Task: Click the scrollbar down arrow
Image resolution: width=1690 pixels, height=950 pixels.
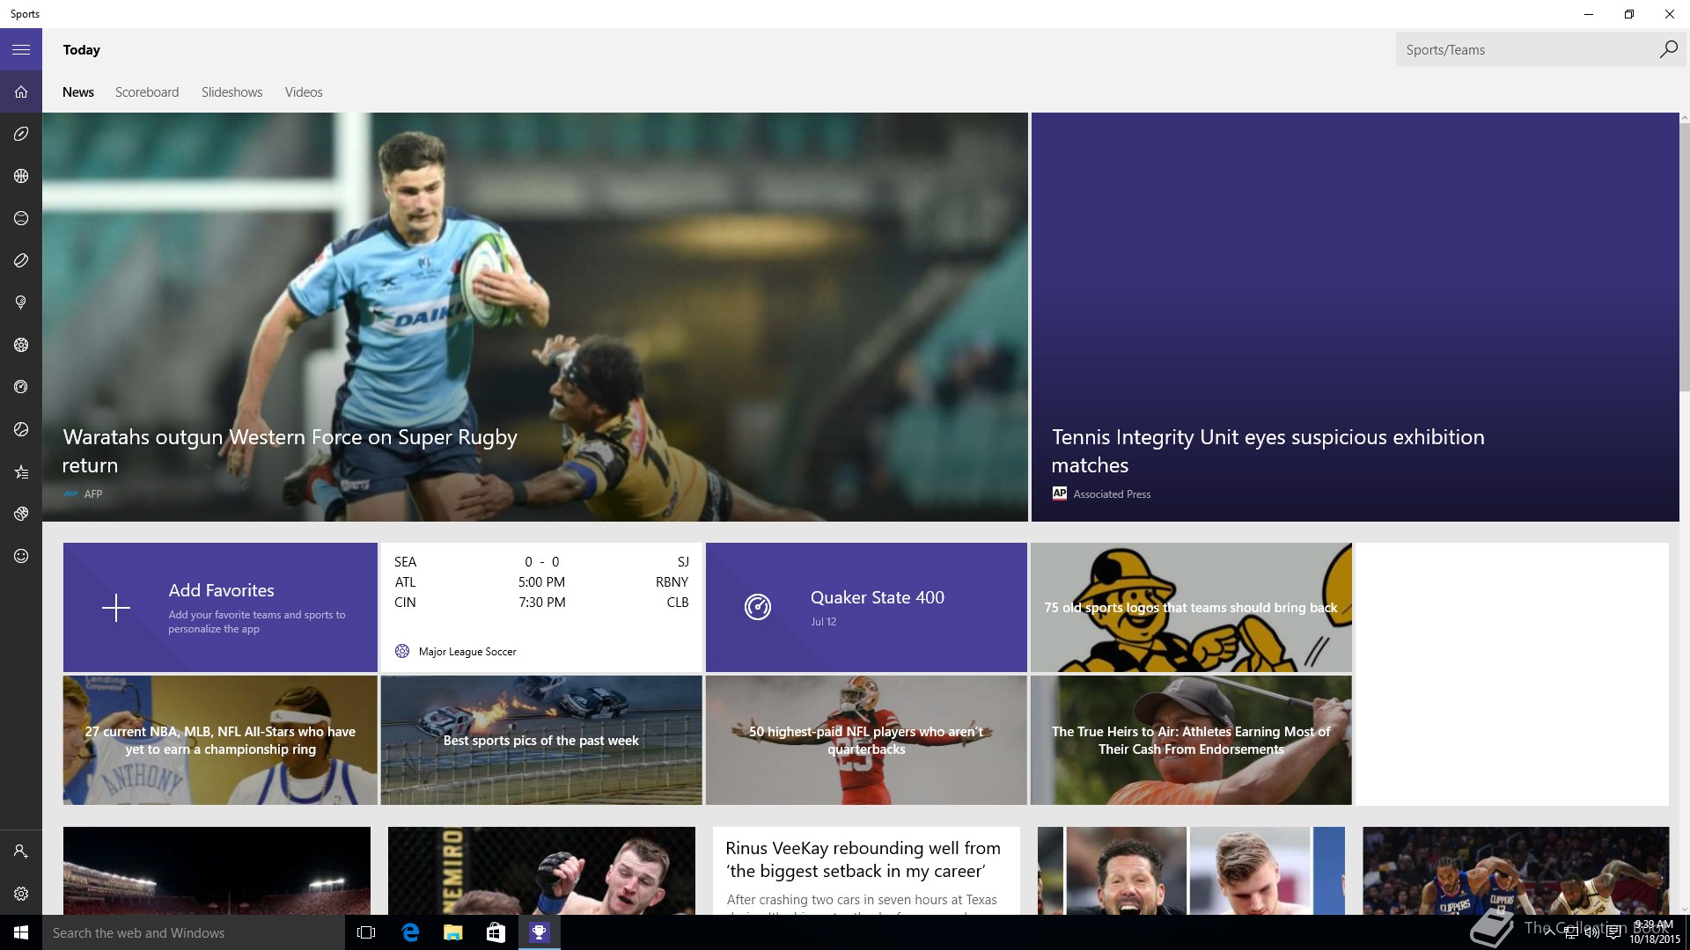Action: pyautogui.click(x=1685, y=910)
